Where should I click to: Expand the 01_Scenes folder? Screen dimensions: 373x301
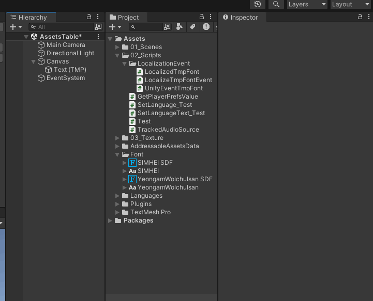[117, 47]
